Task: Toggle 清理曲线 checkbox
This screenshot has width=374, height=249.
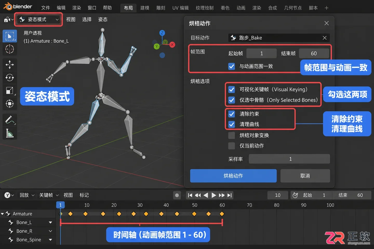Action: 232,124
